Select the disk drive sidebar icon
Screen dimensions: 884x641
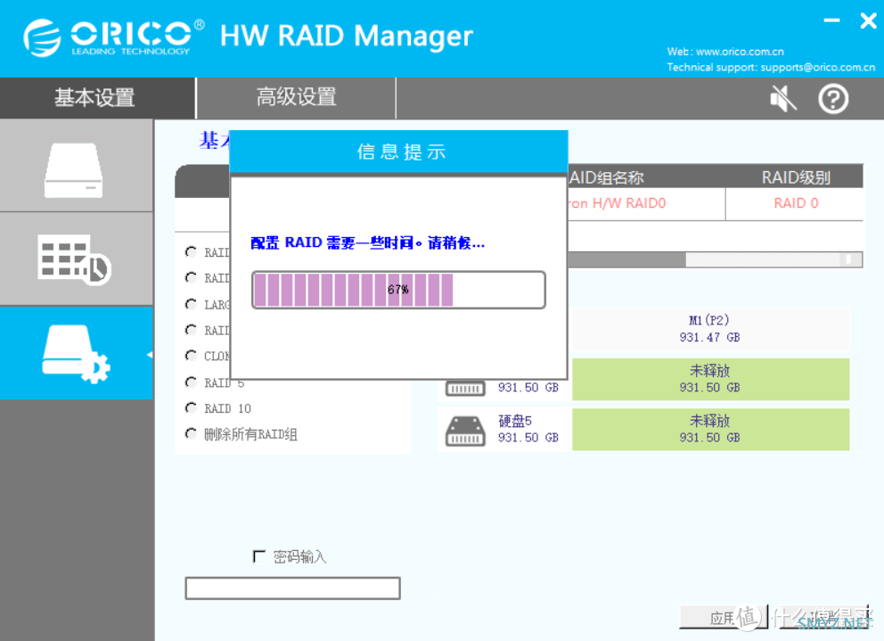(74, 170)
